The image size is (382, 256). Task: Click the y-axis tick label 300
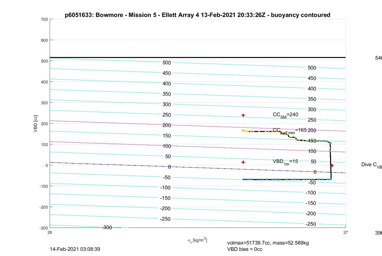[x=44, y=103]
